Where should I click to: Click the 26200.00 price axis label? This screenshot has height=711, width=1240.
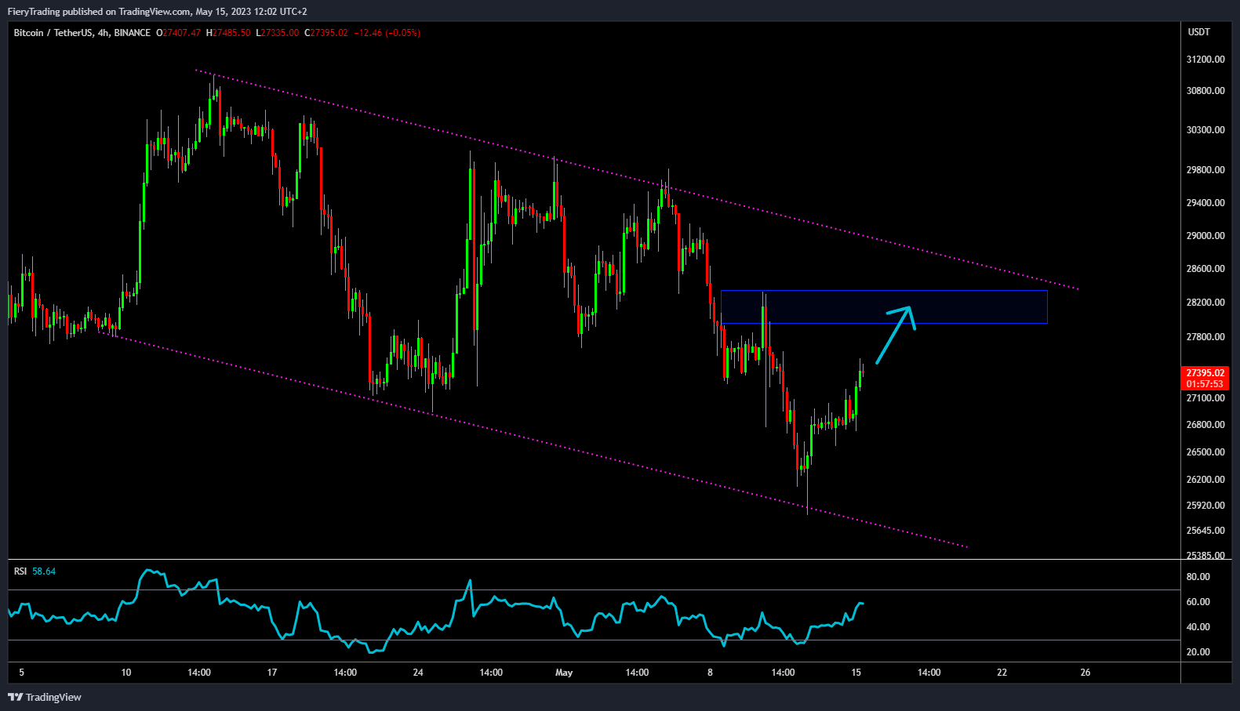[1205, 480]
